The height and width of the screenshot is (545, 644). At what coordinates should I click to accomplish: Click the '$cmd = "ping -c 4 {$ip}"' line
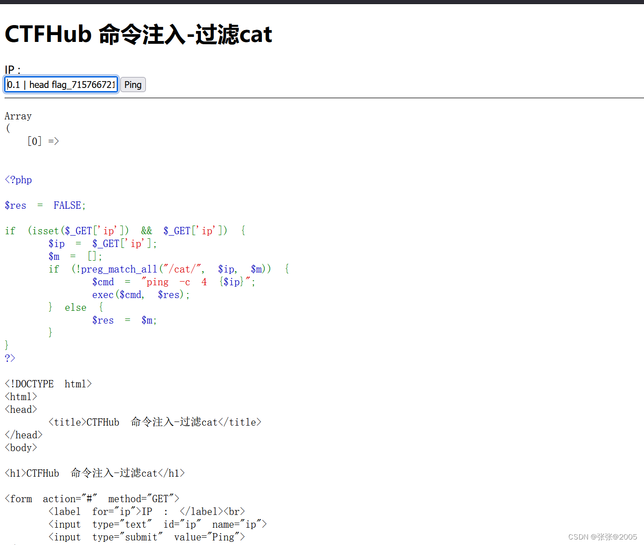point(174,282)
